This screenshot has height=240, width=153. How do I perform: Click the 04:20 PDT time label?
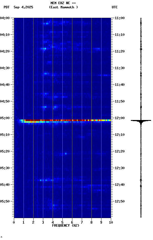5,51
